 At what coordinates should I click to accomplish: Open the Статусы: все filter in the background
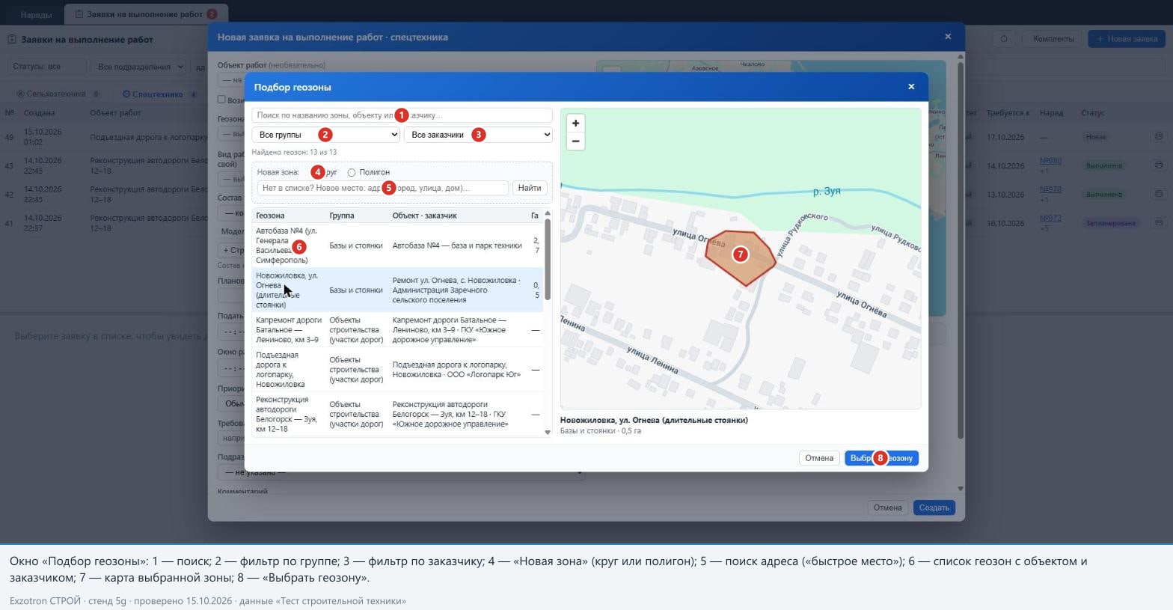point(47,67)
